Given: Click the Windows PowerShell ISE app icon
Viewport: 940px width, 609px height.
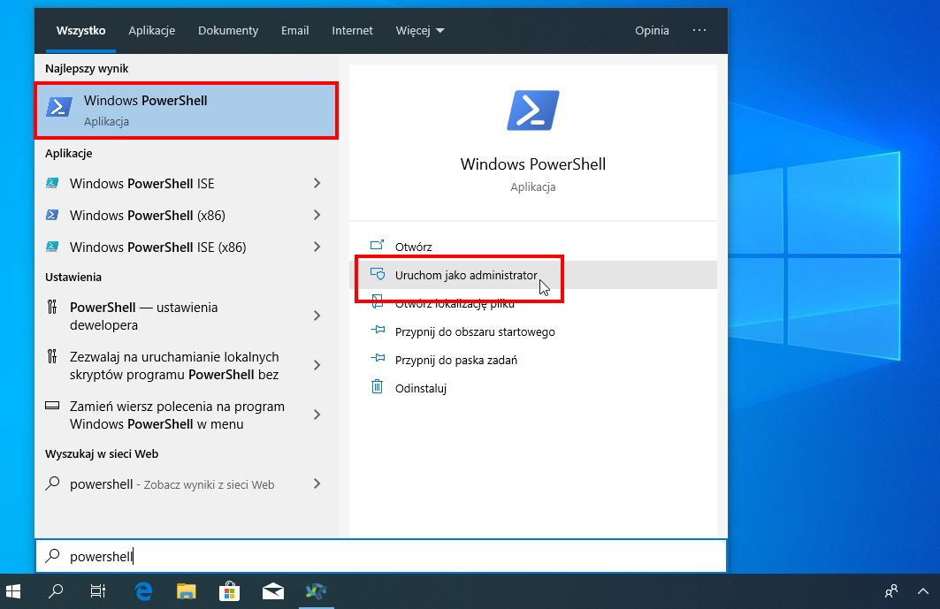Looking at the screenshot, I should (53, 184).
